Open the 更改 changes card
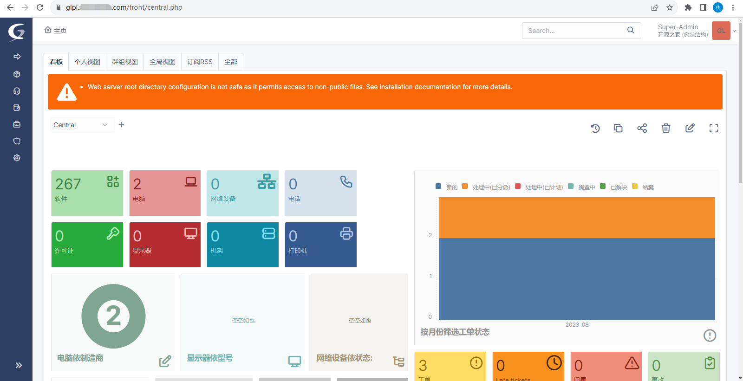This screenshot has height=381, width=743. (684, 367)
